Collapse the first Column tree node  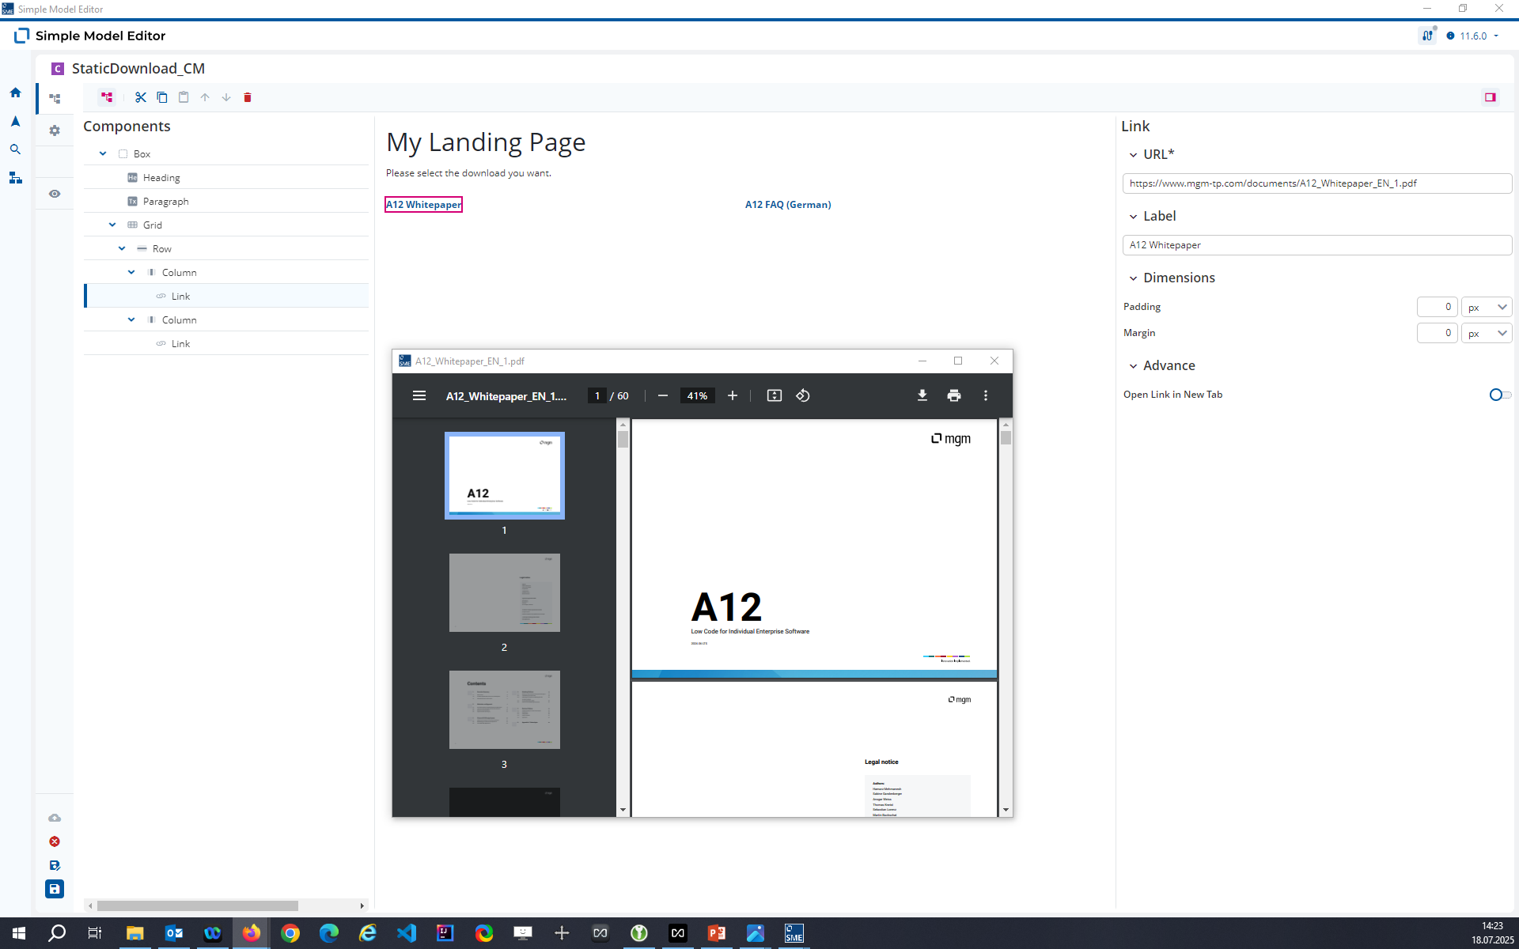[131, 272]
